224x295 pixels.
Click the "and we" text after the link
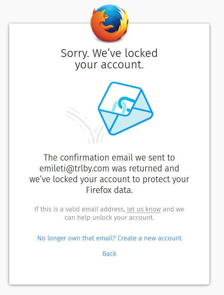(x=173, y=209)
